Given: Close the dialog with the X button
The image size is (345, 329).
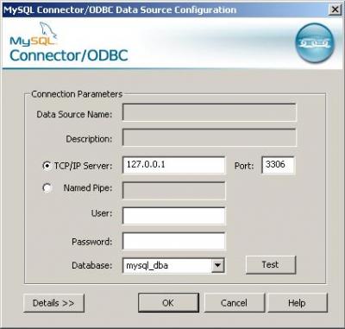Looking at the screenshot, I should [335, 9].
